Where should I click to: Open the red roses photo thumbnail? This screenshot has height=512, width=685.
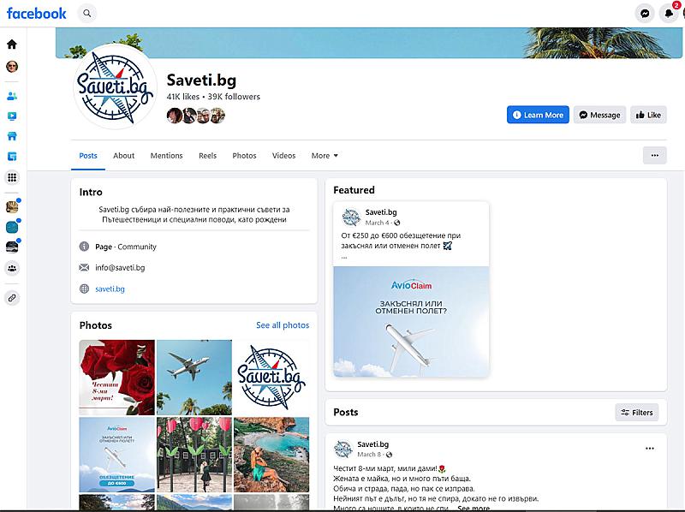click(x=117, y=378)
